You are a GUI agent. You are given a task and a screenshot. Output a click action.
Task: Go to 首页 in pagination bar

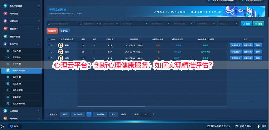pos(65,114)
